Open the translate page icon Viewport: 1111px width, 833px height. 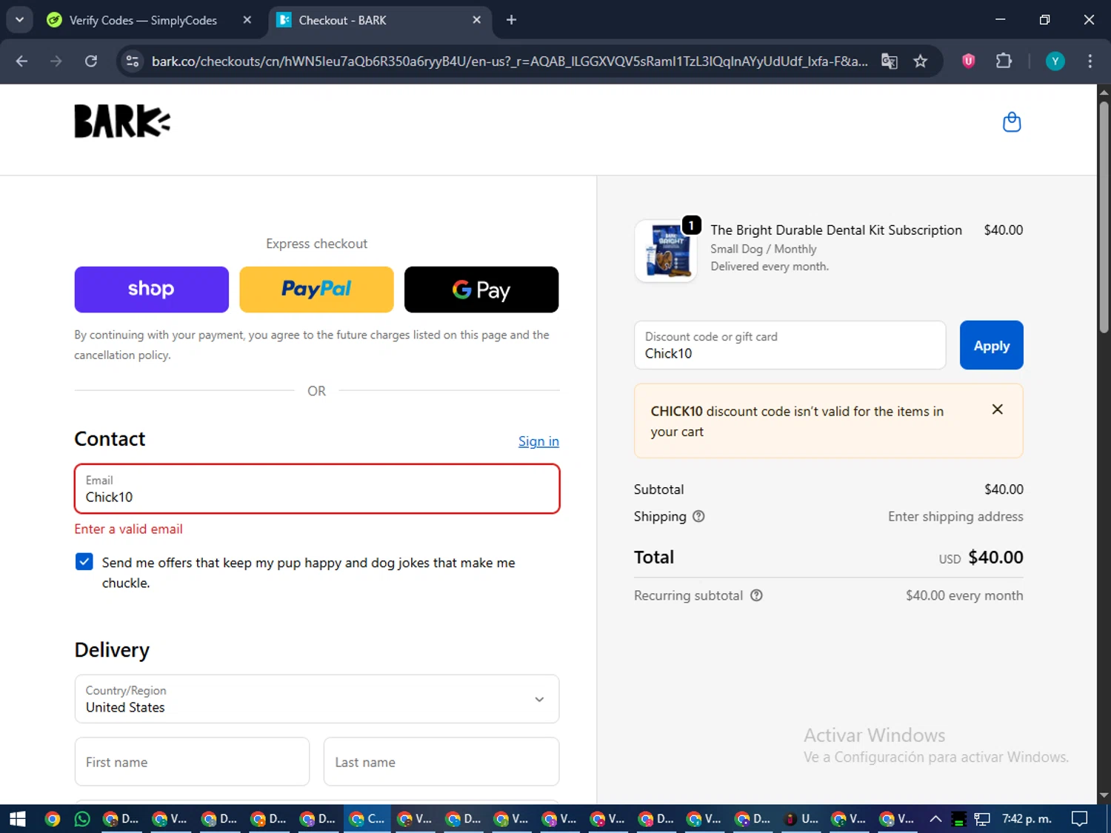(x=890, y=61)
